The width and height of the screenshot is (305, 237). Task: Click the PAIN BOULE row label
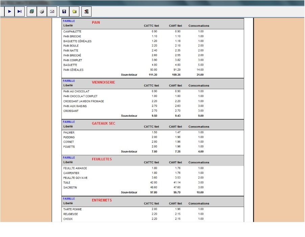71,46
